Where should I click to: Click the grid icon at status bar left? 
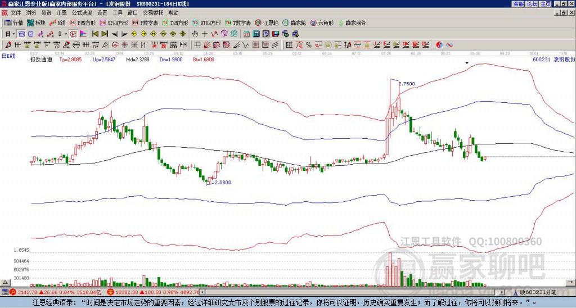[4, 292]
